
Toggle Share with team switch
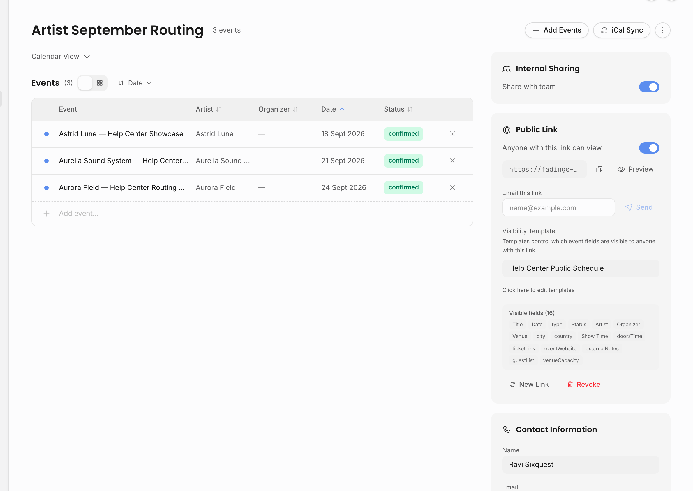649,87
